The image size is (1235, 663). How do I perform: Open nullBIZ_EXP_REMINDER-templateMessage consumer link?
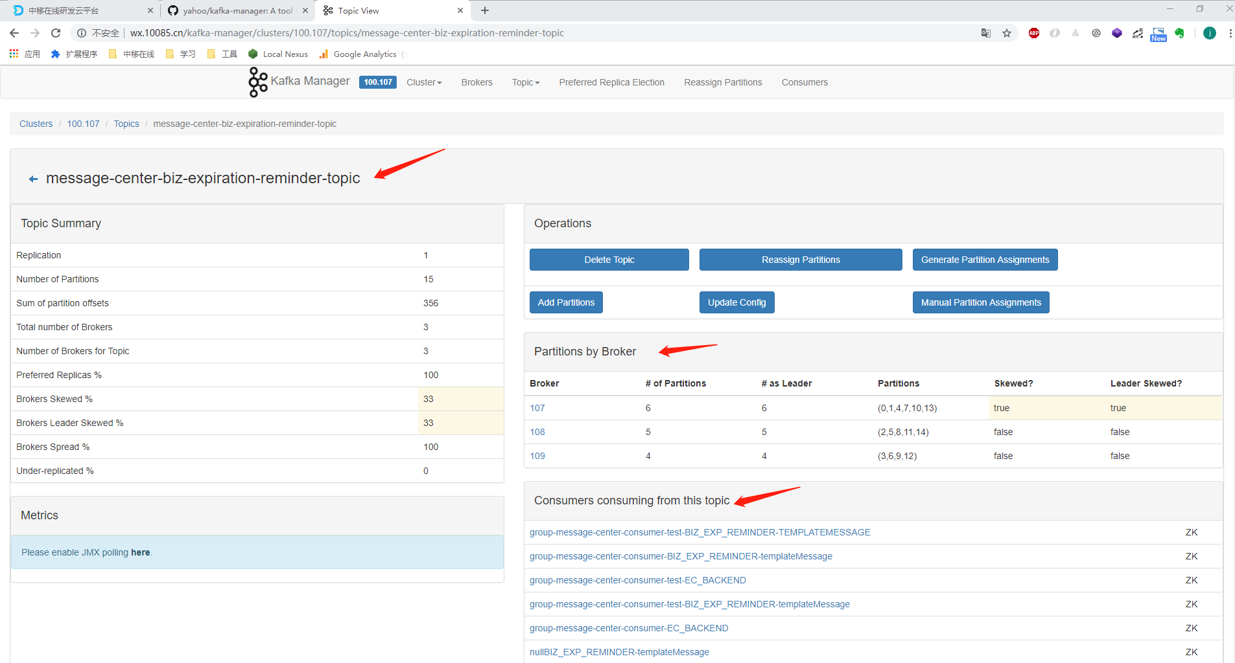point(619,652)
